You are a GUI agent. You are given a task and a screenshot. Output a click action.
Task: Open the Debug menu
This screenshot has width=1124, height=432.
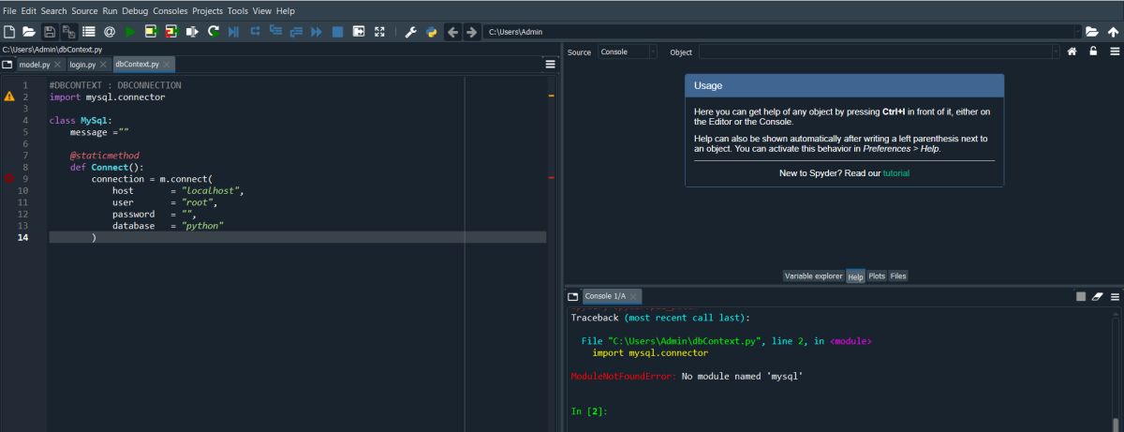tap(135, 10)
